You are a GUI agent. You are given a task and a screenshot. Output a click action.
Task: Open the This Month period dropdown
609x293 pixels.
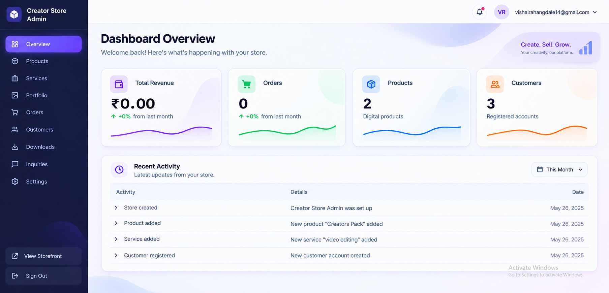[x=559, y=169]
